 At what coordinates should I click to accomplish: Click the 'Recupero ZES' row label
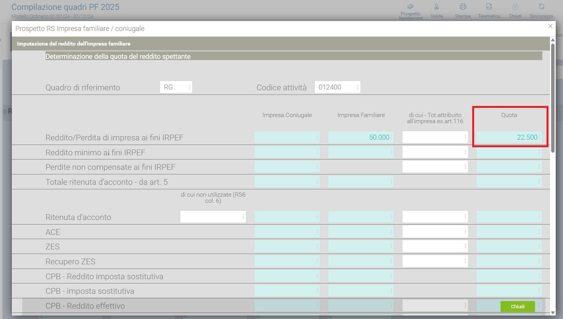pyautogui.click(x=70, y=262)
